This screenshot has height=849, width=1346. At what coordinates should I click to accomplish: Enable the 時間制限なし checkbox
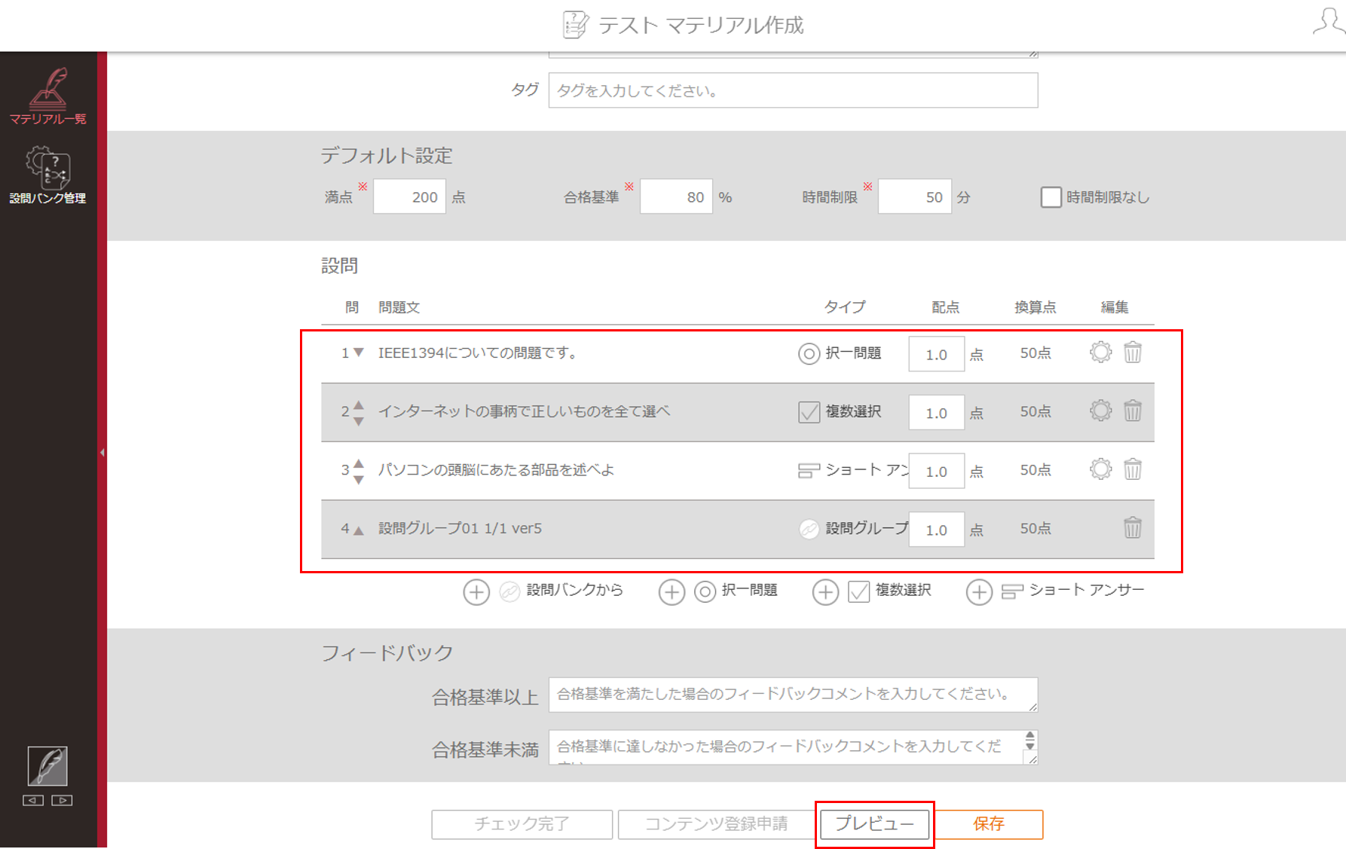pos(1051,197)
